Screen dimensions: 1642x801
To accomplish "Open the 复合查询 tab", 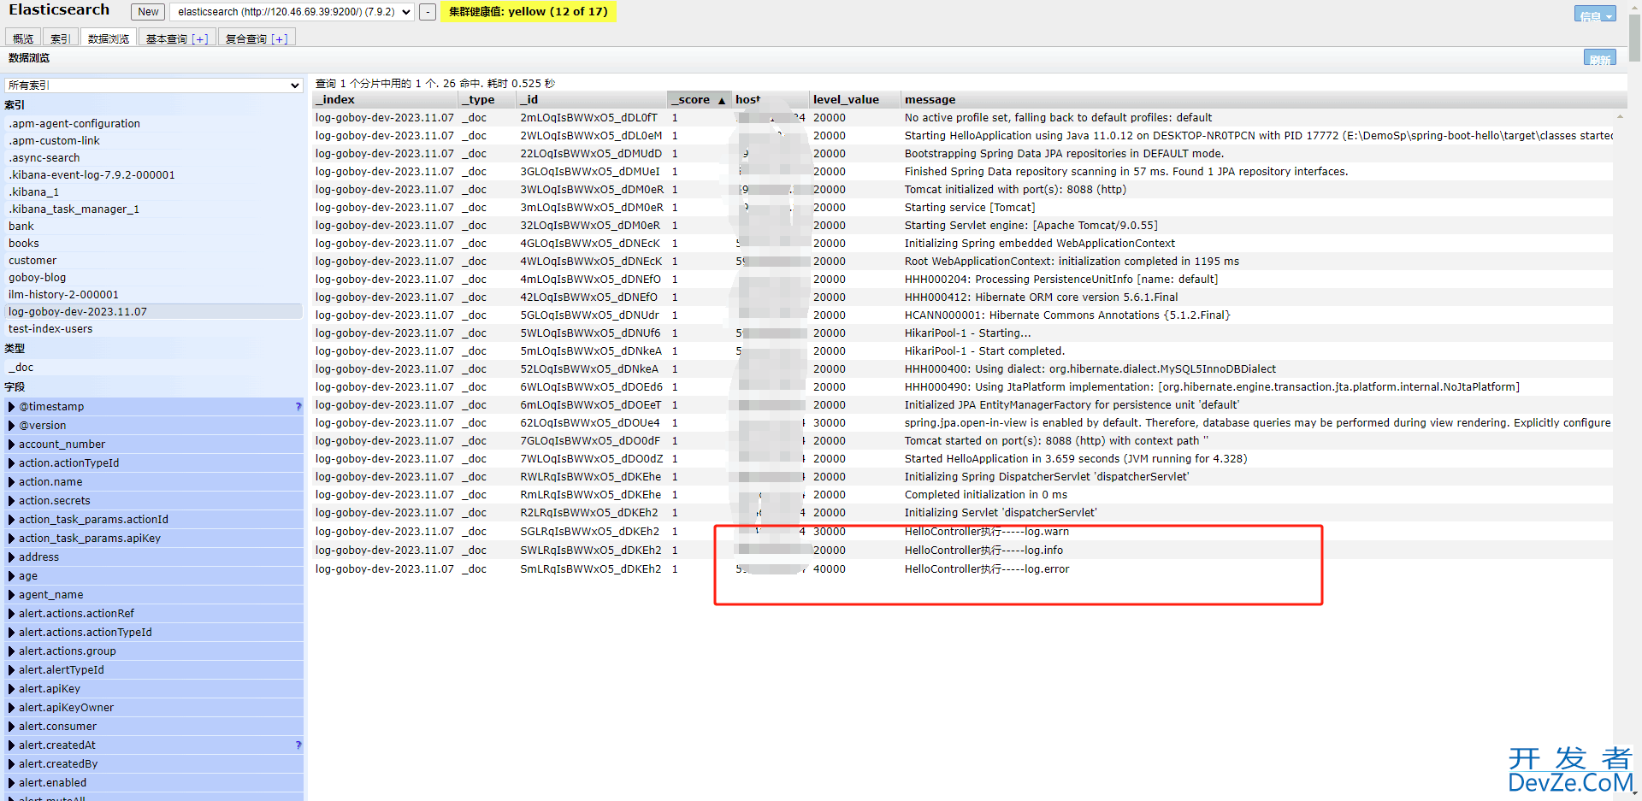I will point(256,38).
